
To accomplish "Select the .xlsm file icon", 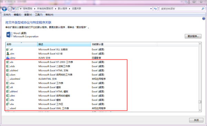I will [8, 75].
